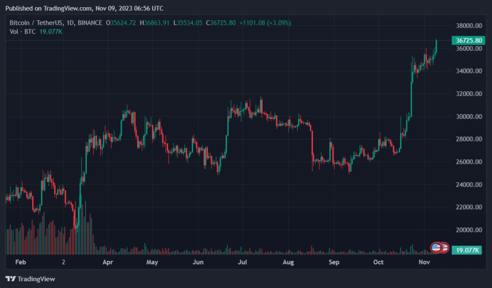Screen dimensions: 492x288
Task: Click the partly hidden US flag icon behind
Action: click(445, 248)
